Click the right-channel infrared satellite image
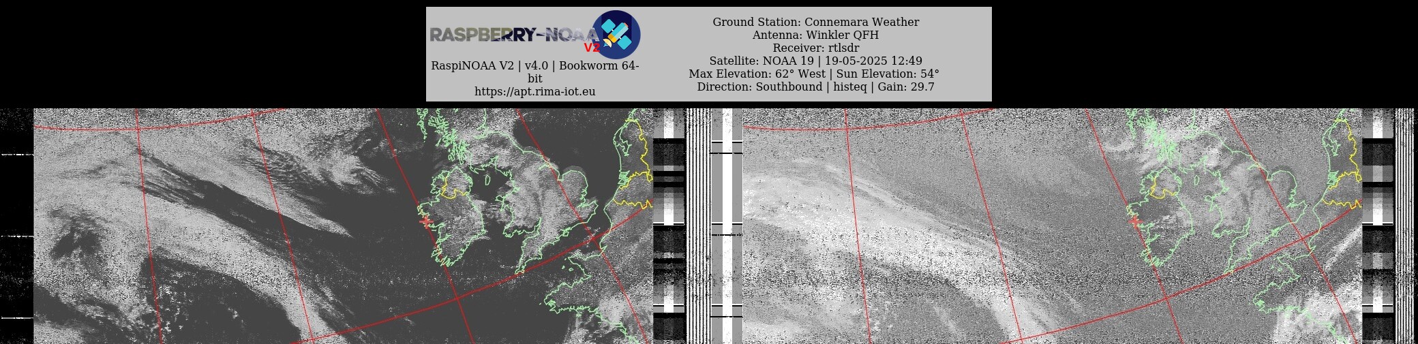 1052,226
